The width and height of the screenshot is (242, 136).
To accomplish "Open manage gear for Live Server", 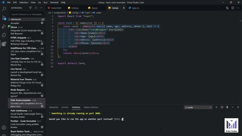I will point(42,75).
